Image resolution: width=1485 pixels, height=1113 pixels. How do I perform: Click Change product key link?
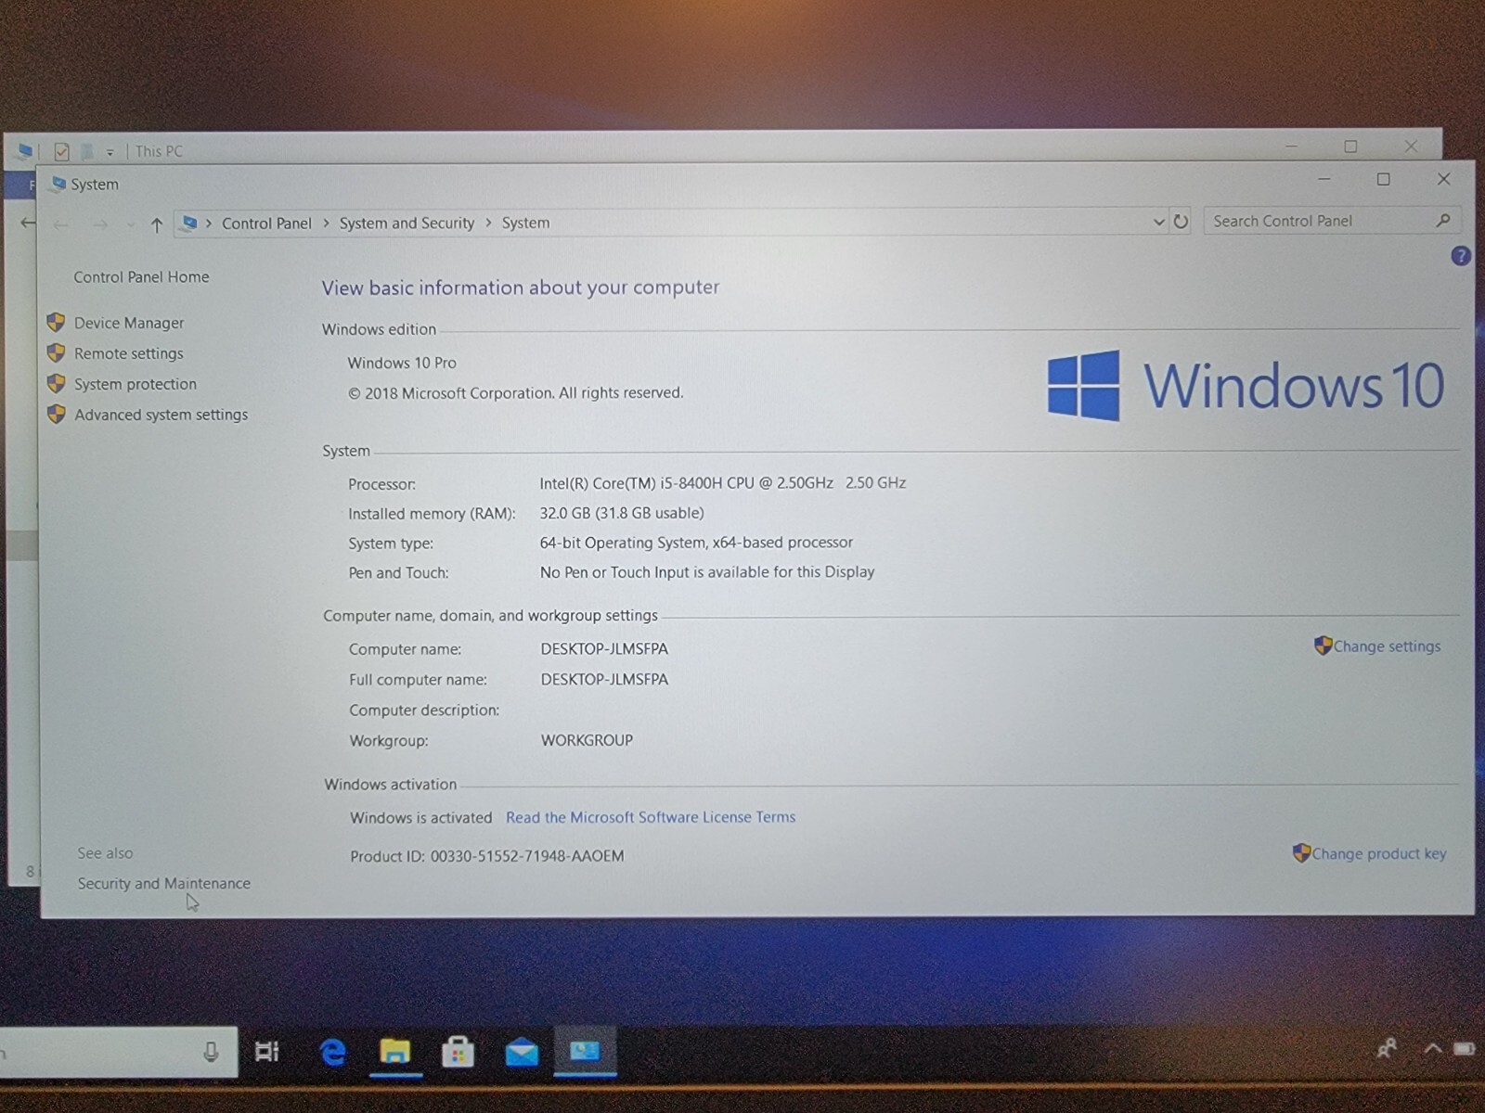click(x=1379, y=853)
